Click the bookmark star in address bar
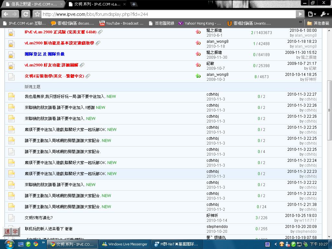 pyautogui.click(x=38, y=14)
